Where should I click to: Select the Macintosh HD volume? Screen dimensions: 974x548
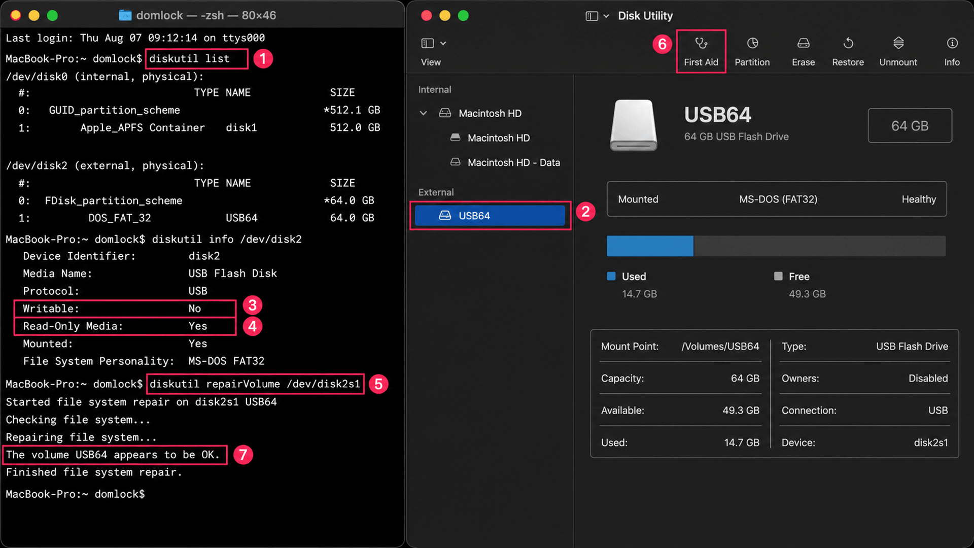499,138
